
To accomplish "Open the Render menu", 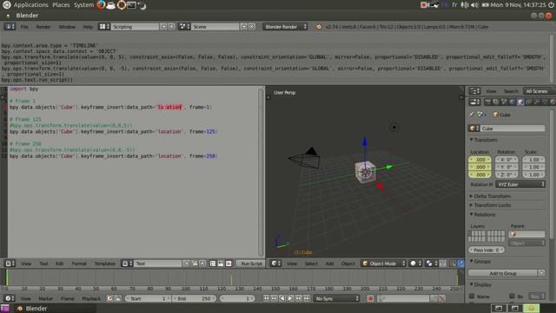I will click(x=43, y=27).
